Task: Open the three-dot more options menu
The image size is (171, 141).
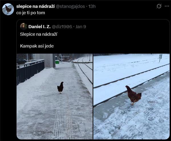Action: [x=167, y=6]
